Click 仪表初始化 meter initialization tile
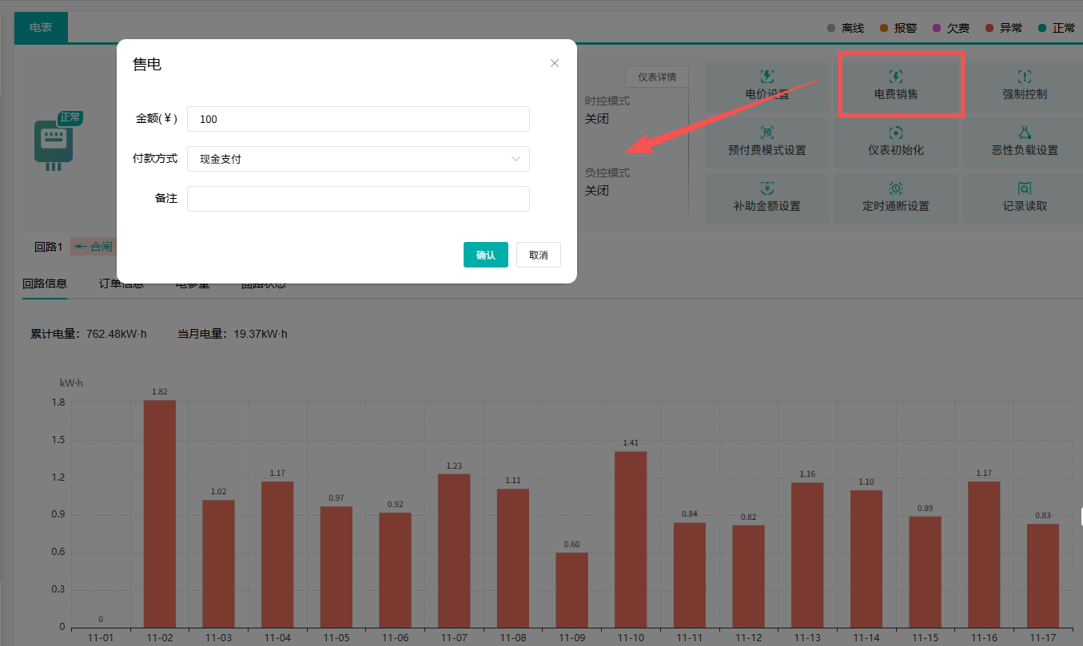 point(896,142)
